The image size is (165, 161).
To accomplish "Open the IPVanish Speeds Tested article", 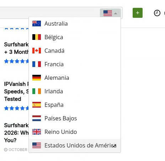I will point(16,92).
